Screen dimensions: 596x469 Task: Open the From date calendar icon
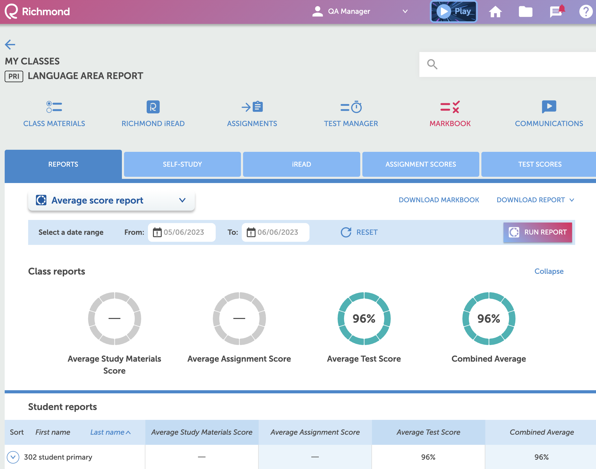[x=157, y=232]
